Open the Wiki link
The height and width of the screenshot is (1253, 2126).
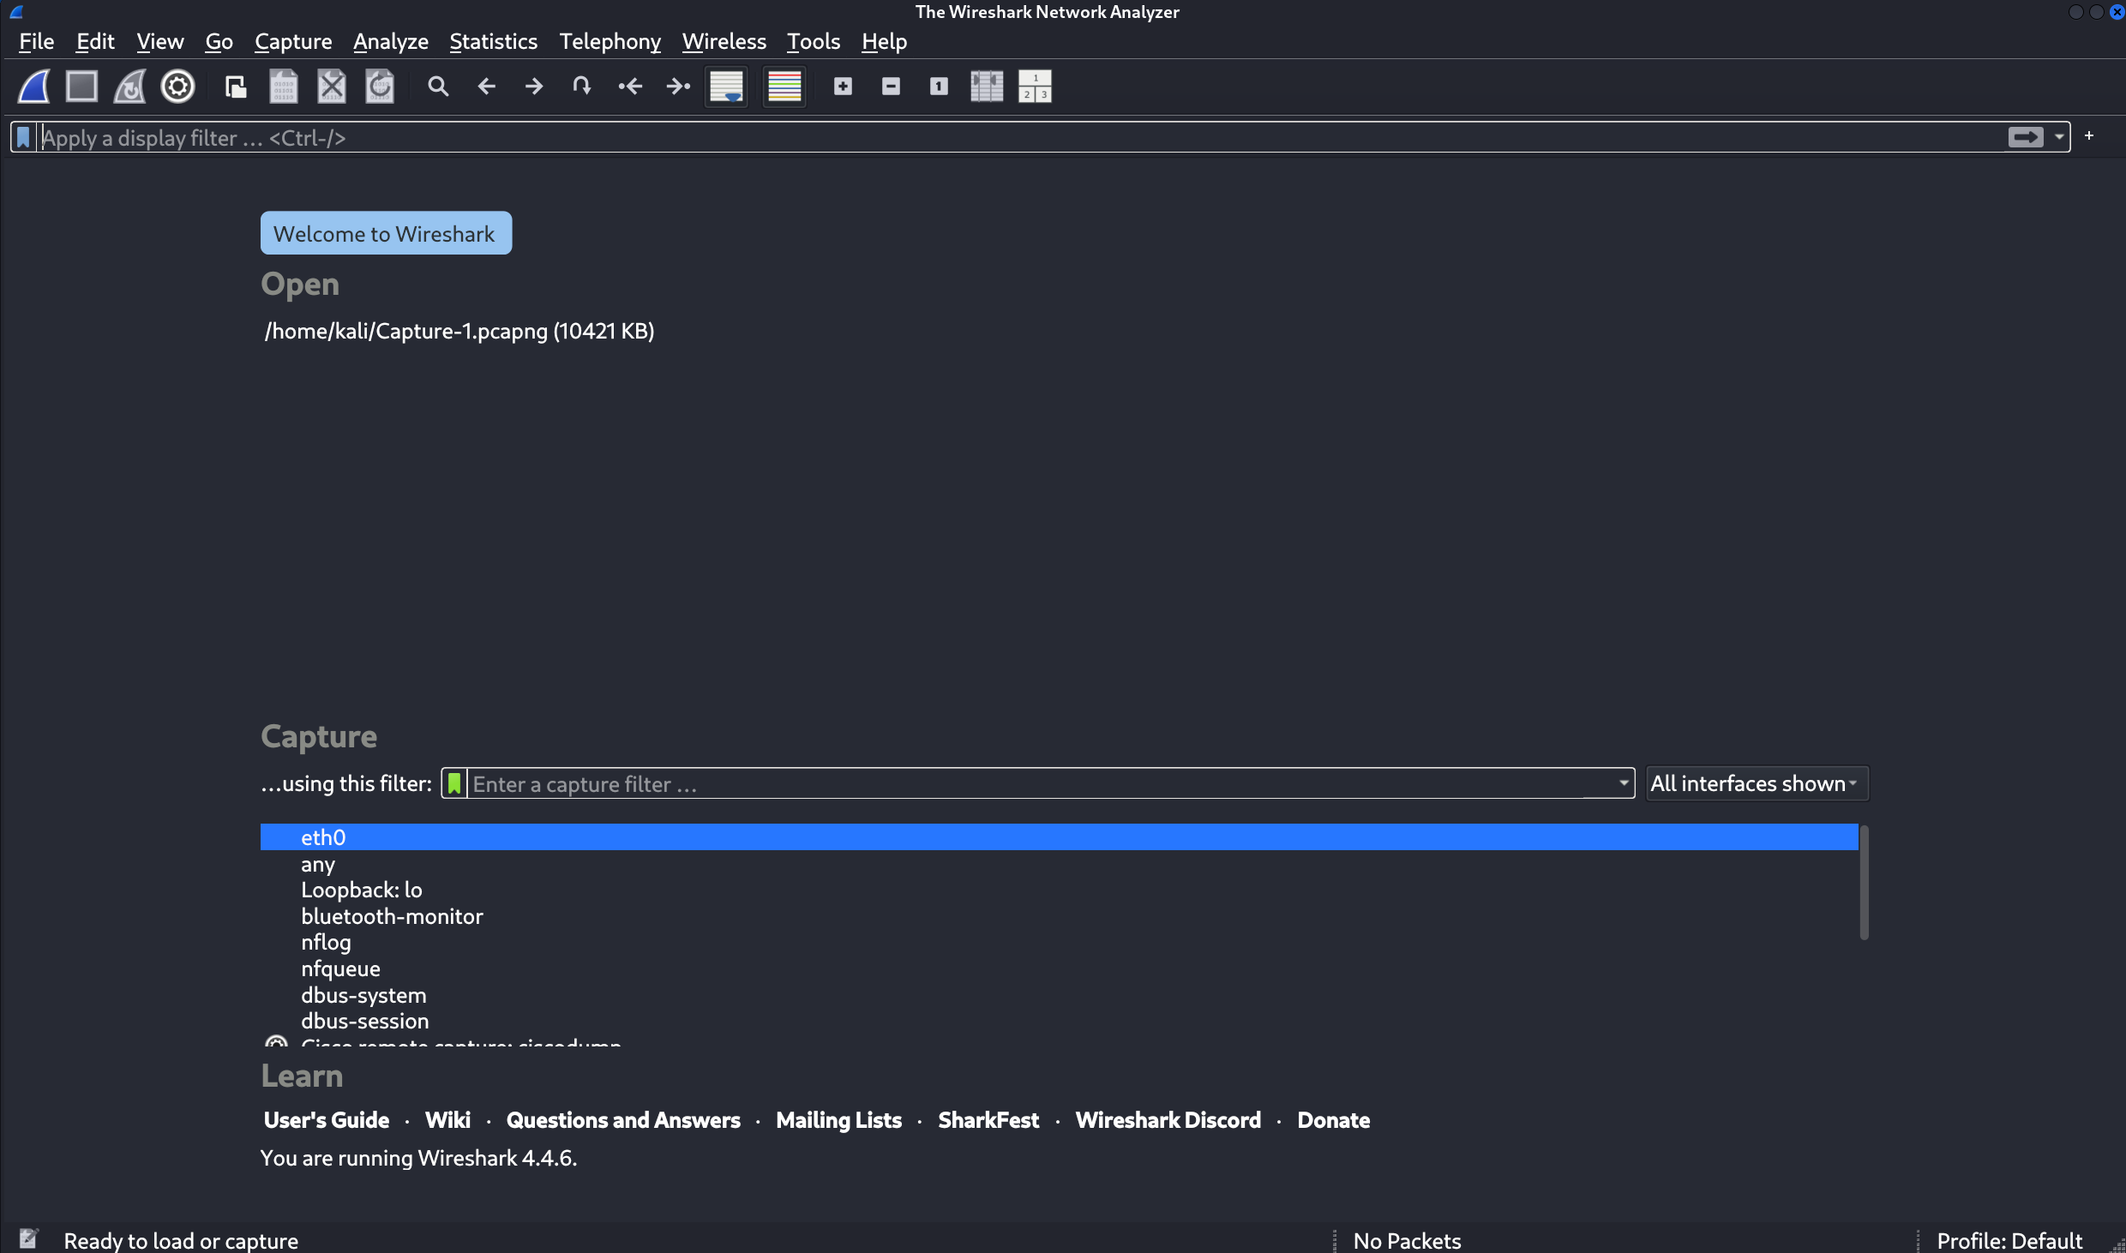(x=447, y=1120)
